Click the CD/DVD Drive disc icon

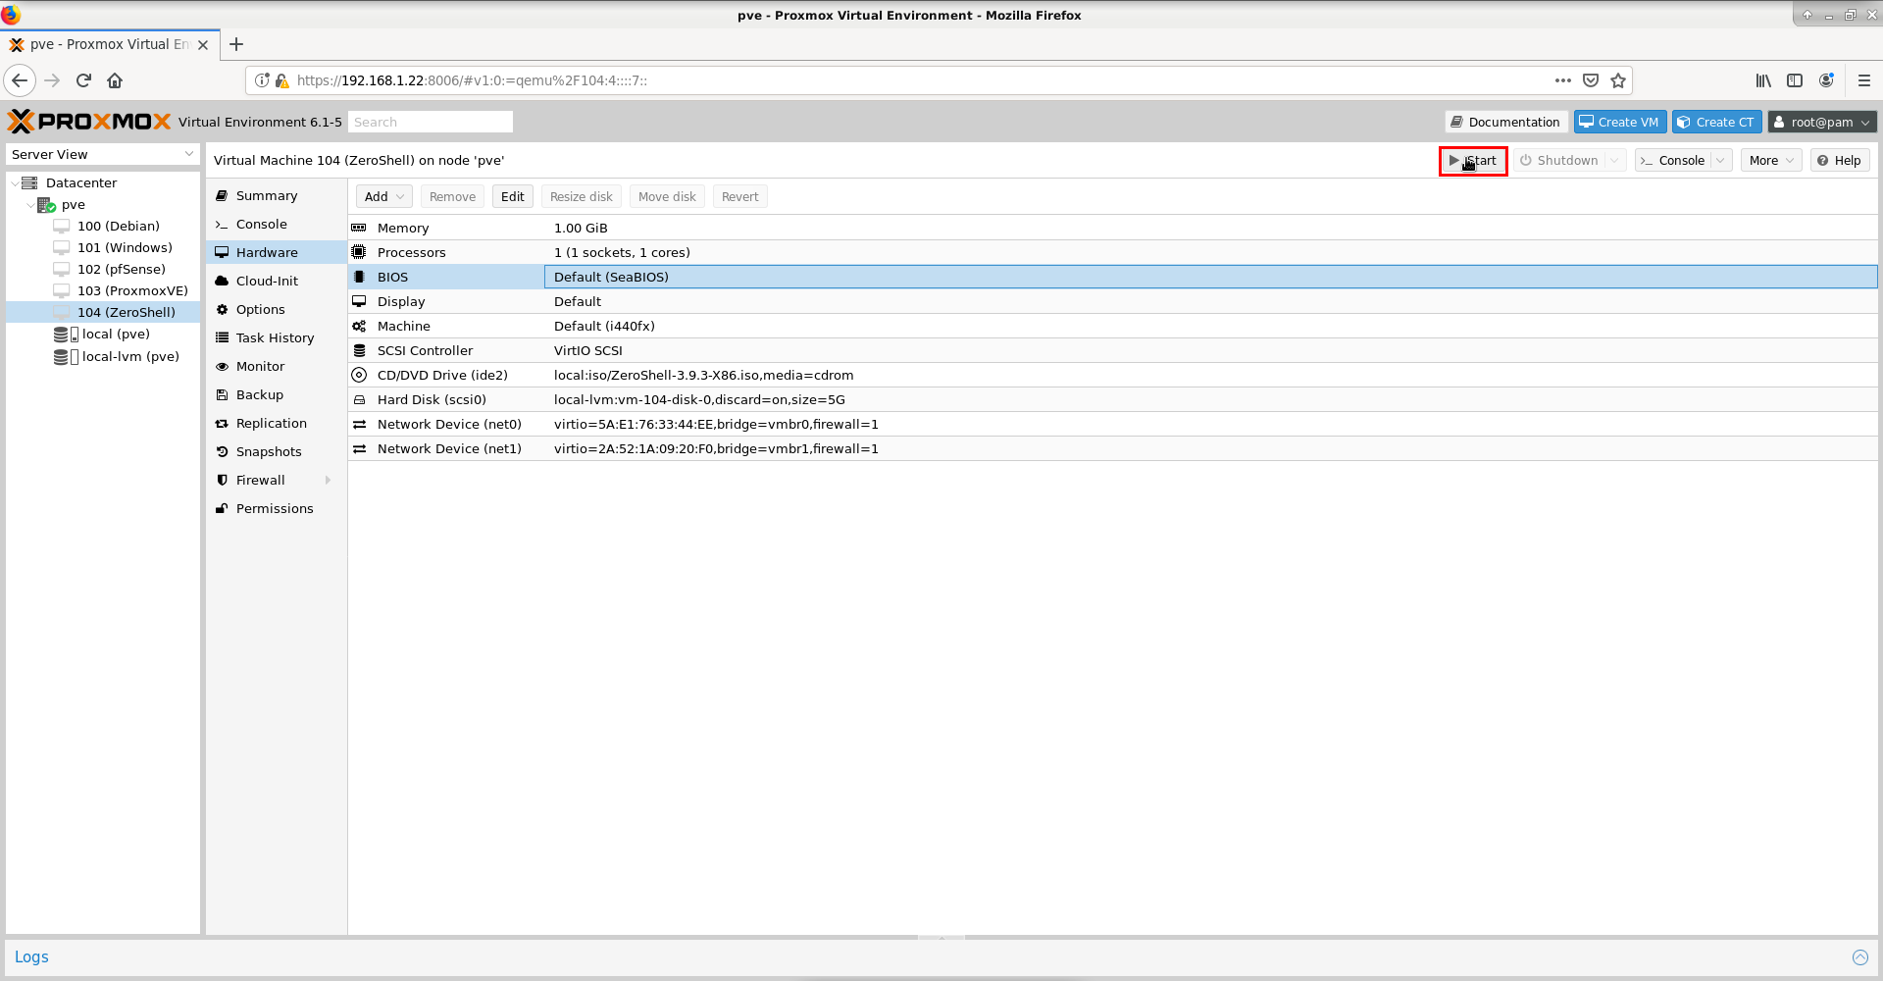359,375
